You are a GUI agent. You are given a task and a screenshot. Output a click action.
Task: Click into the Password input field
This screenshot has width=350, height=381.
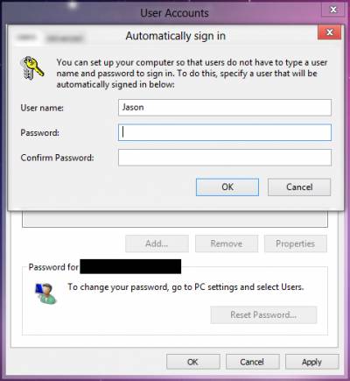tap(225, 132)
